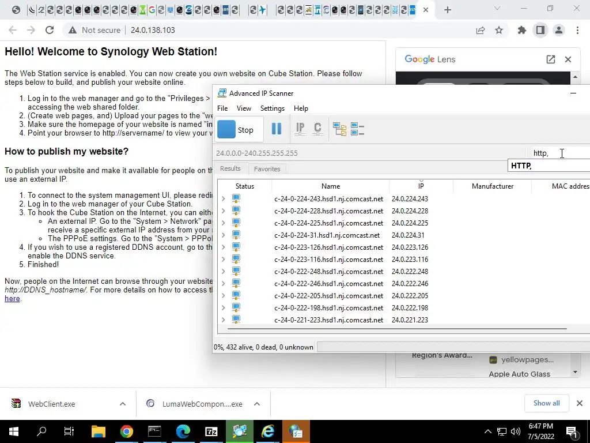The image size is (590, 443).
Task: Click the IP toolbar icon
Action: pos(300,129)
